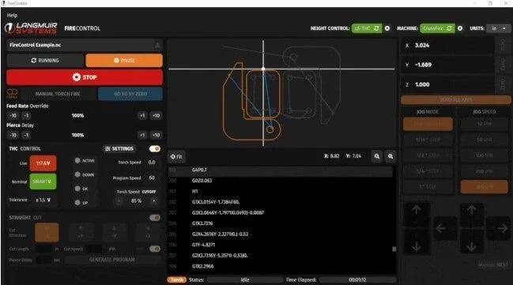This screenshot has width=513, height=285.
Task: Select the orange highlighted Jog Mode button
Action: [428, 124]
